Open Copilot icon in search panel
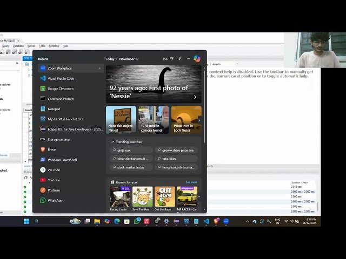Screen dimensions: 346x259 pos(197,59)
